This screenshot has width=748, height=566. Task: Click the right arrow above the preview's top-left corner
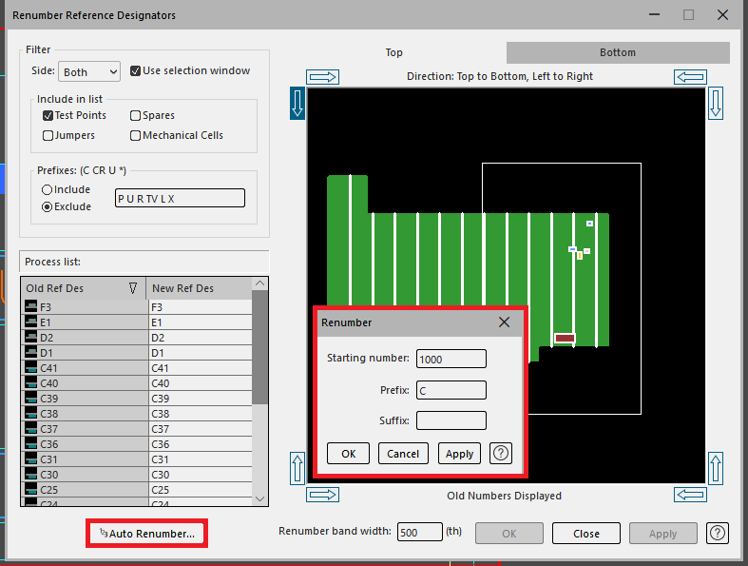click(323, 77)
